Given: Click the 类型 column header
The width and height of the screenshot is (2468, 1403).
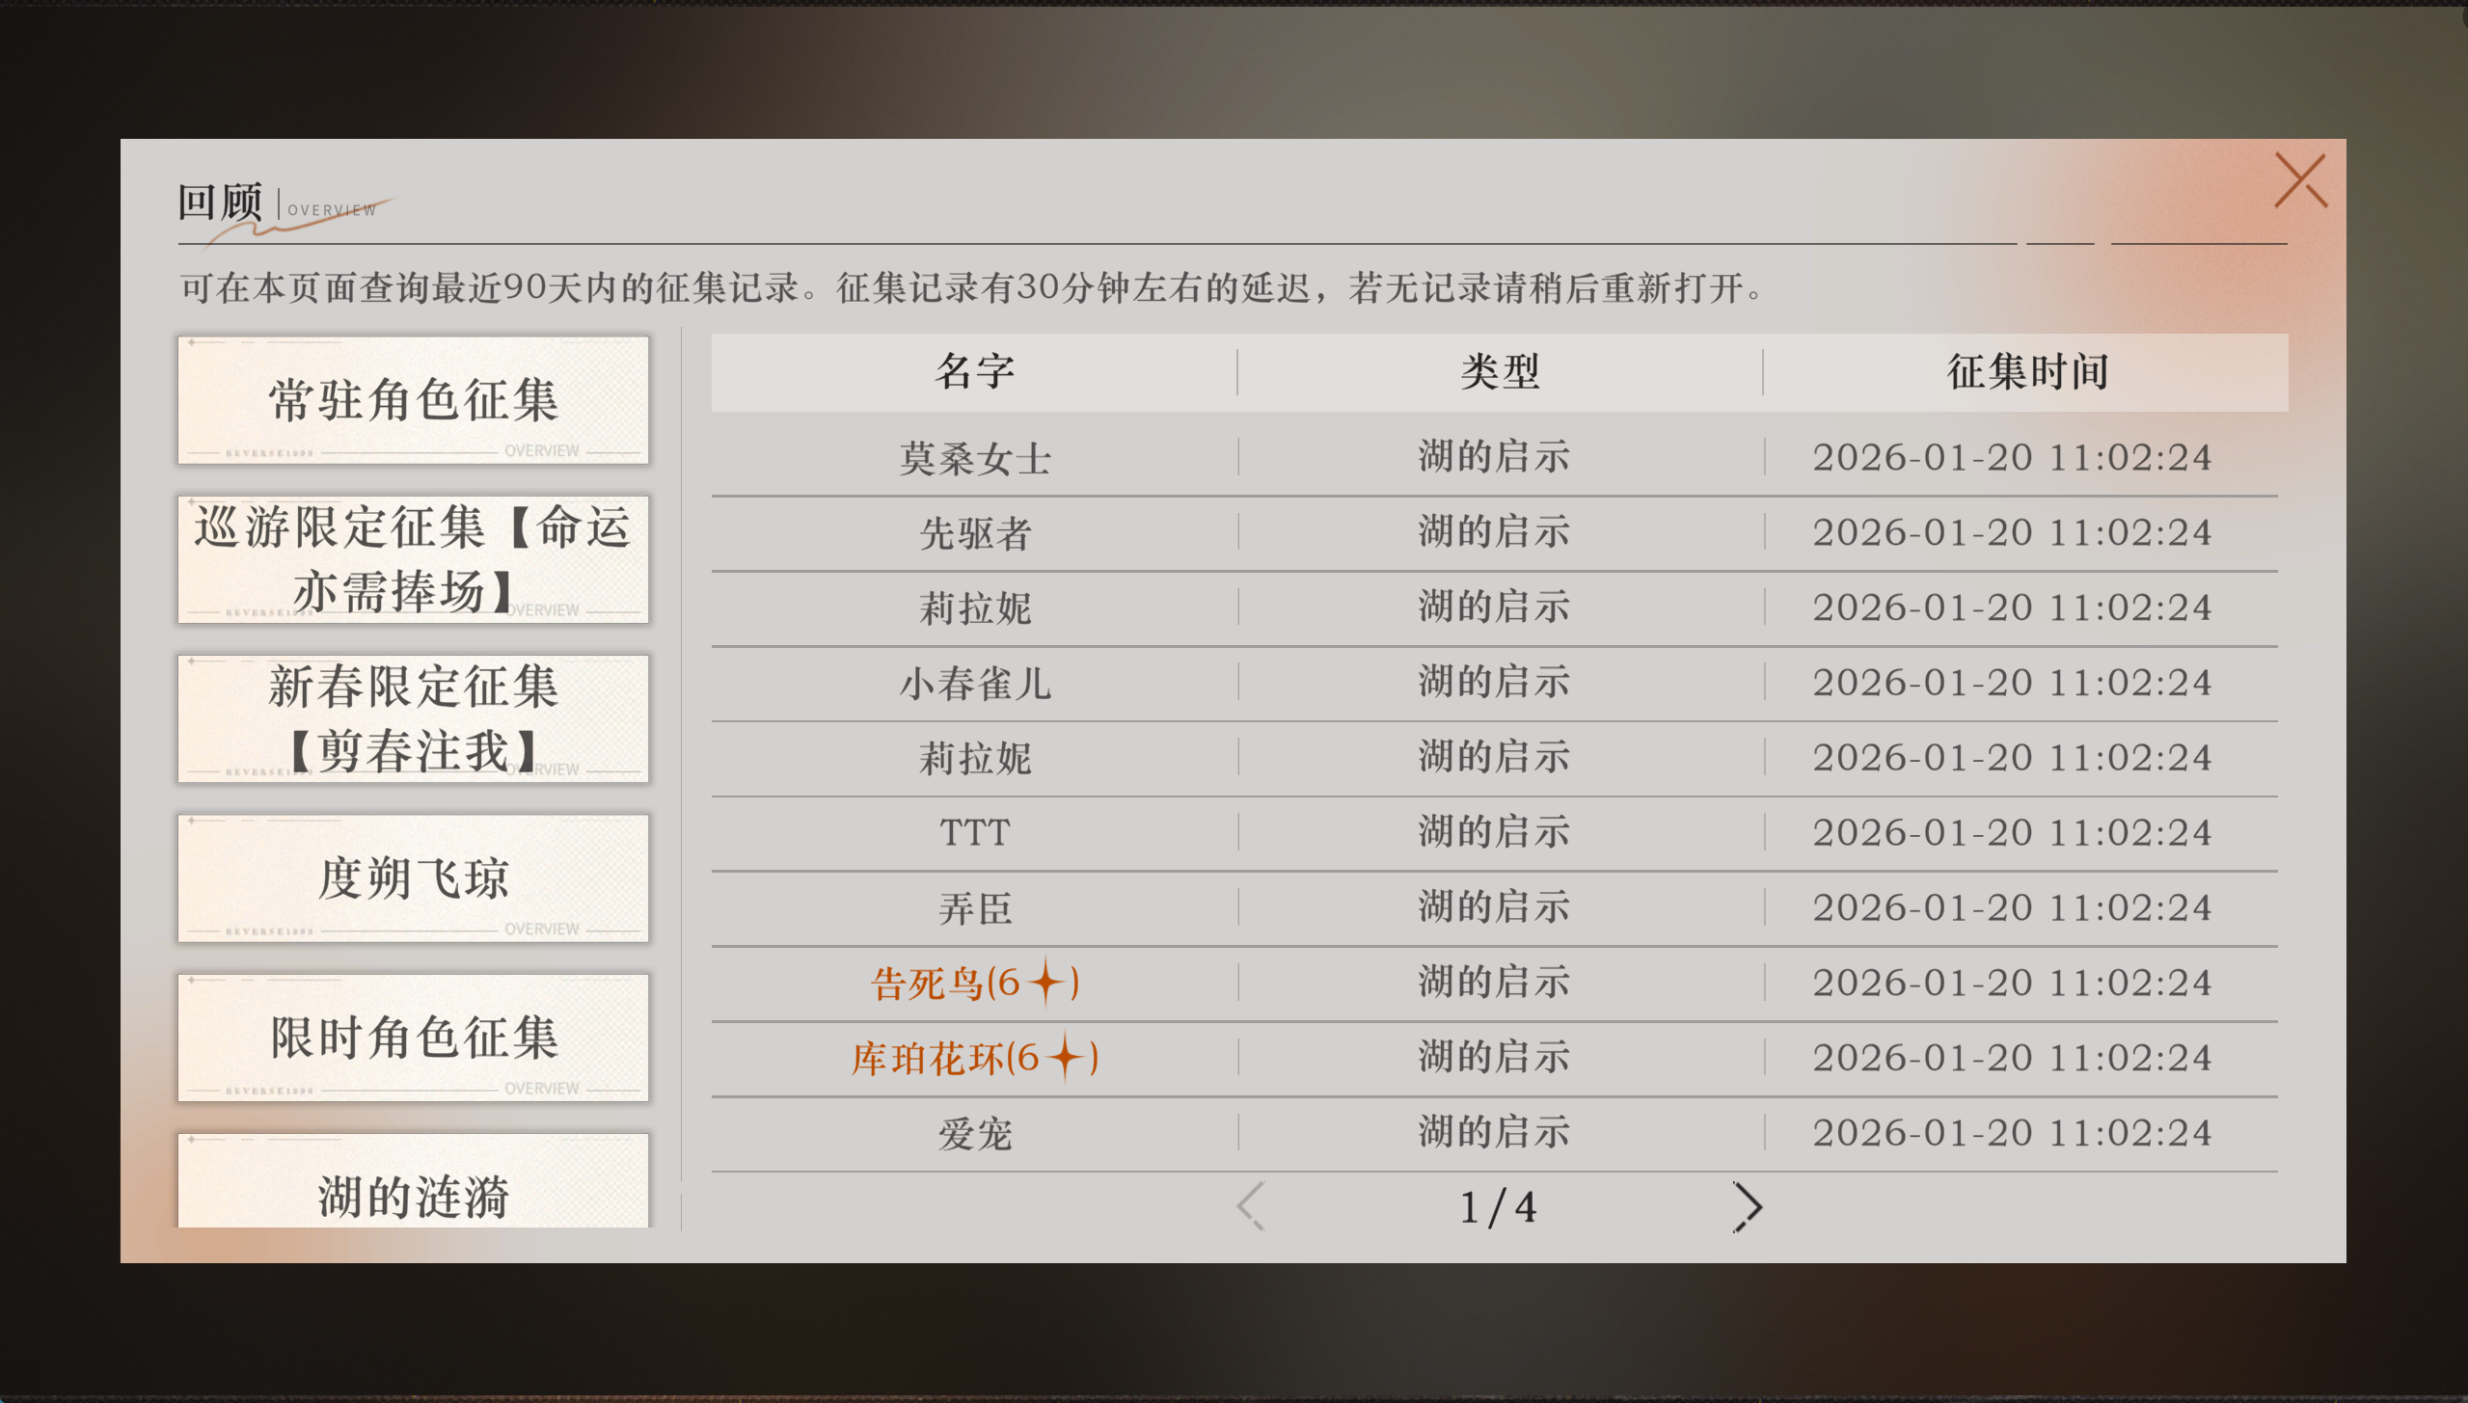Looking at the screenshot, I should click(x=1500, y=371).
